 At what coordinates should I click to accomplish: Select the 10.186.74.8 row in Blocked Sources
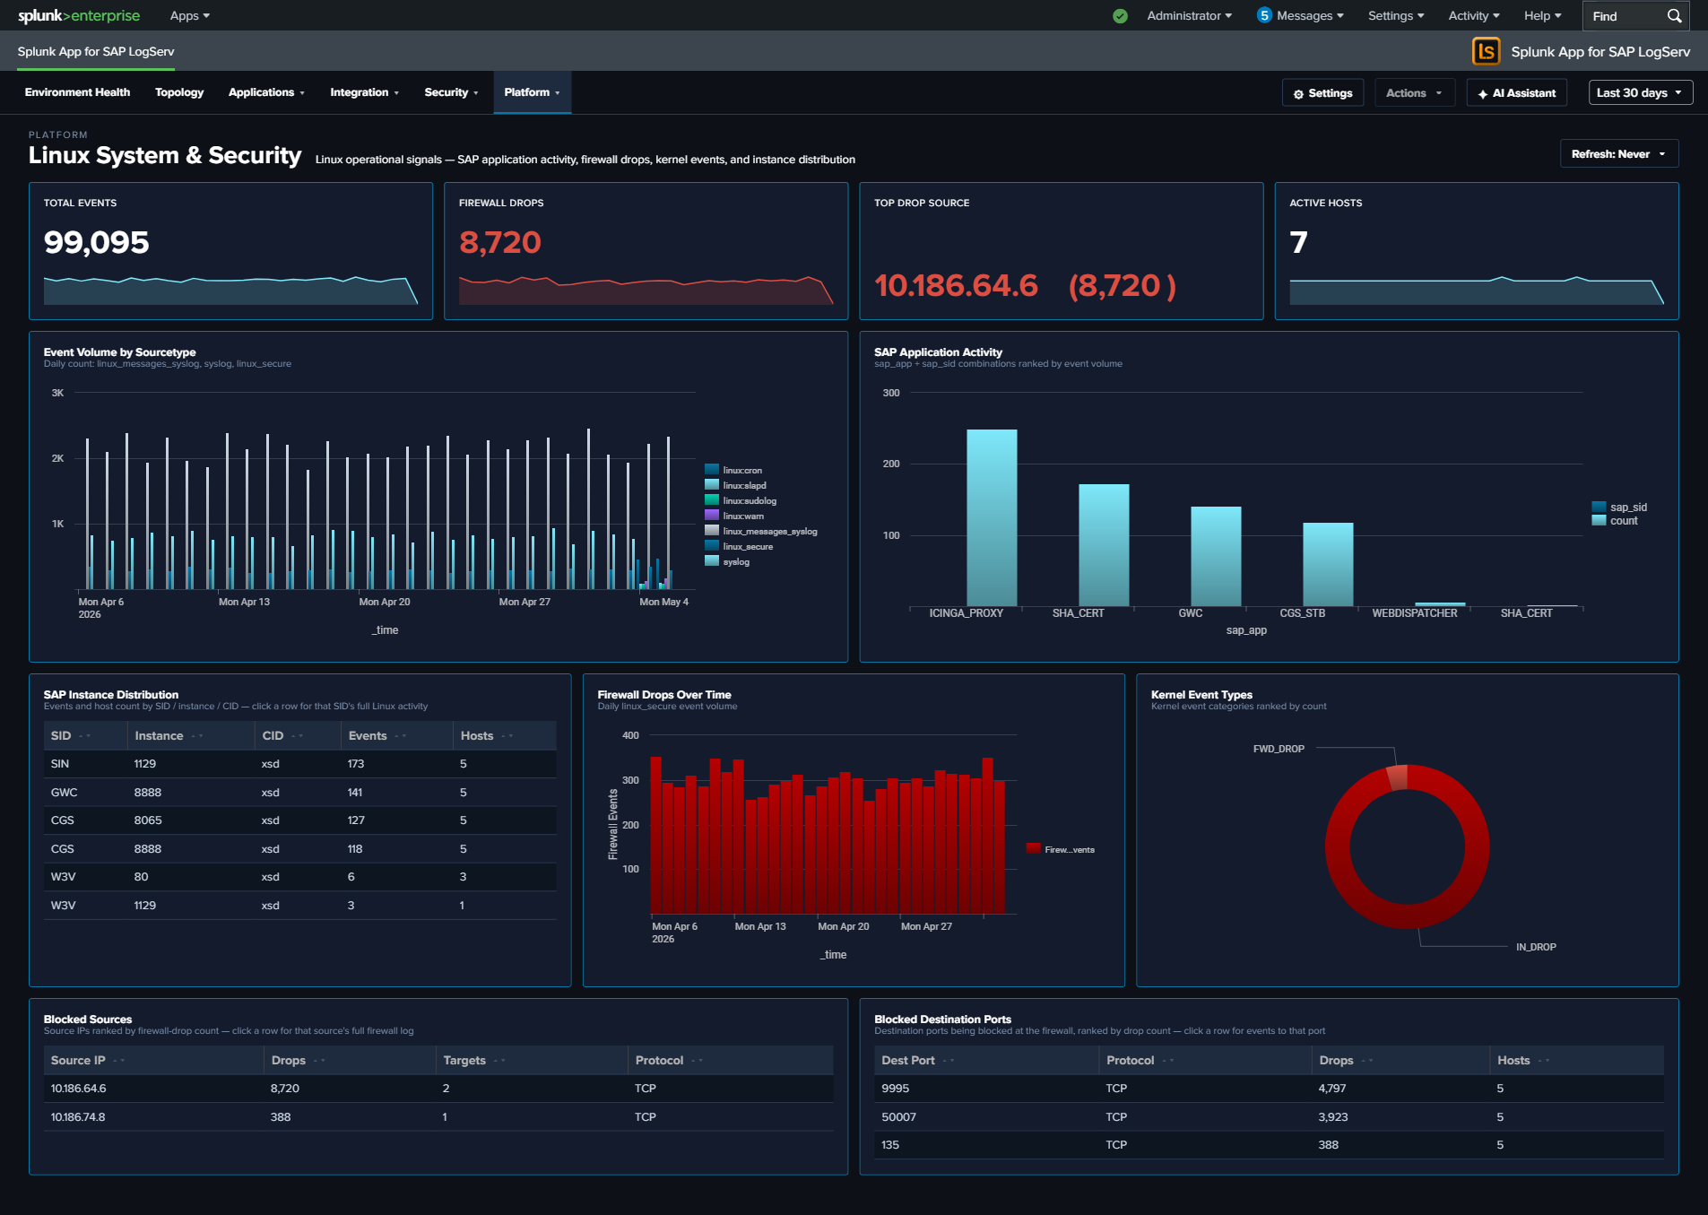coord(438,1117)
